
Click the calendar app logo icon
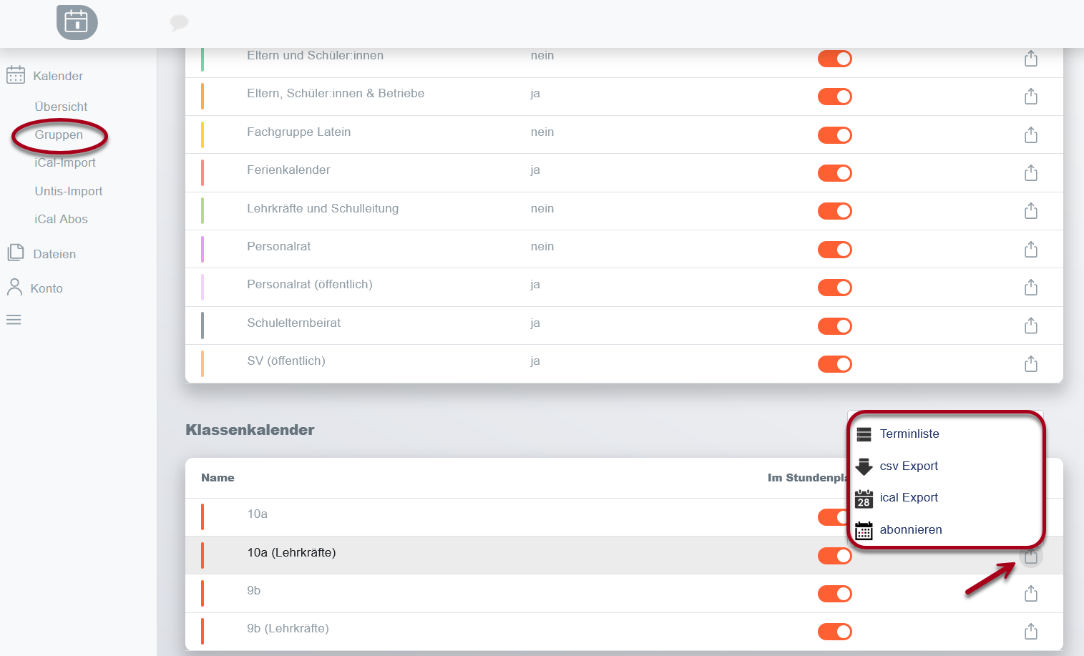point(77,22)
